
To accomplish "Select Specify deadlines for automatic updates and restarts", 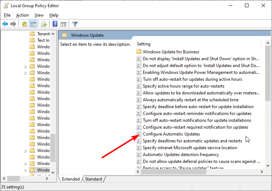I will 192,141.
